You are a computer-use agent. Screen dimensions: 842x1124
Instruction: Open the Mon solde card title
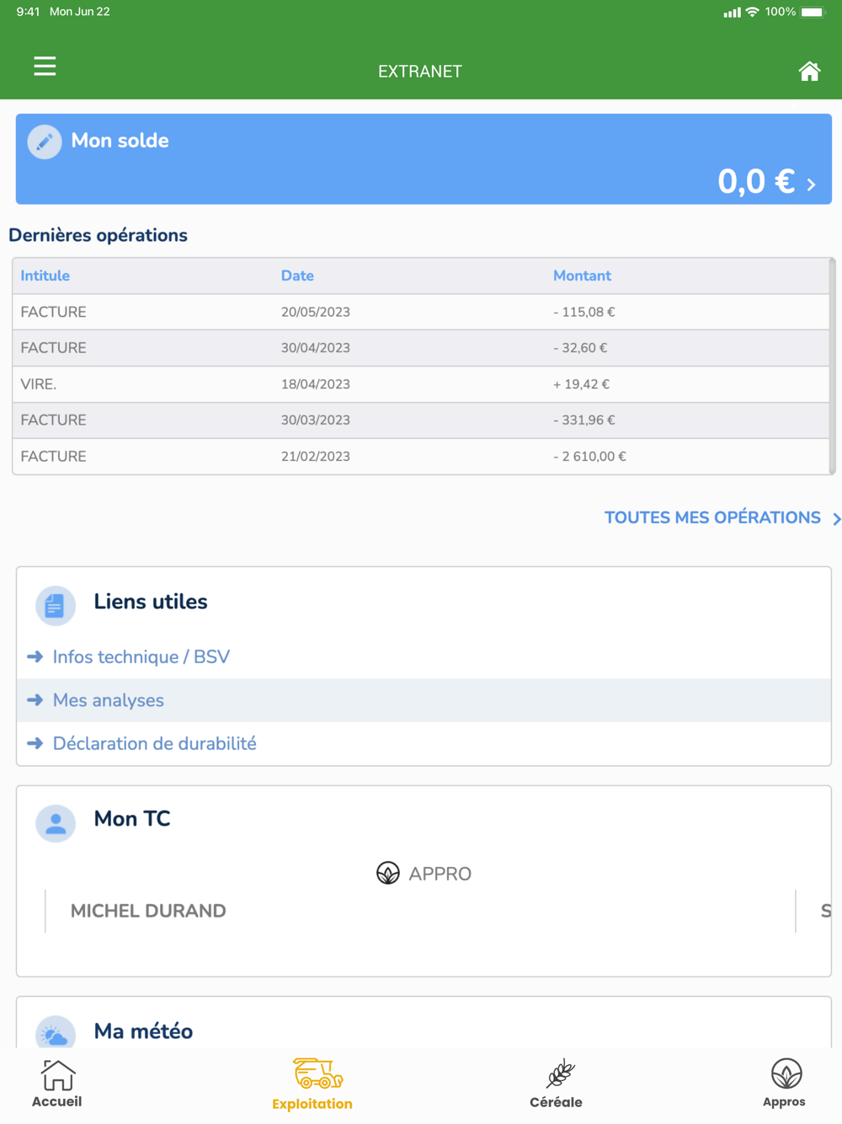pyautogui.click(x=120, y=141)
